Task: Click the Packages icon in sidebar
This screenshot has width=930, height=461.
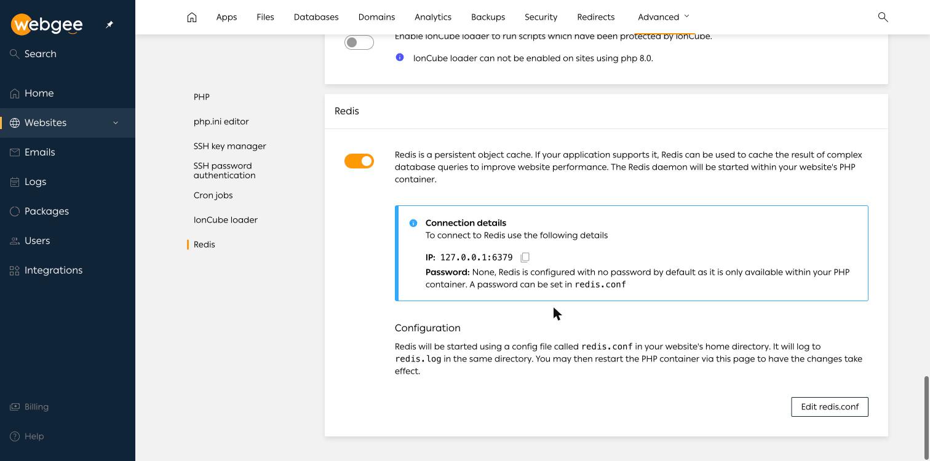Action: coord(15,211)
